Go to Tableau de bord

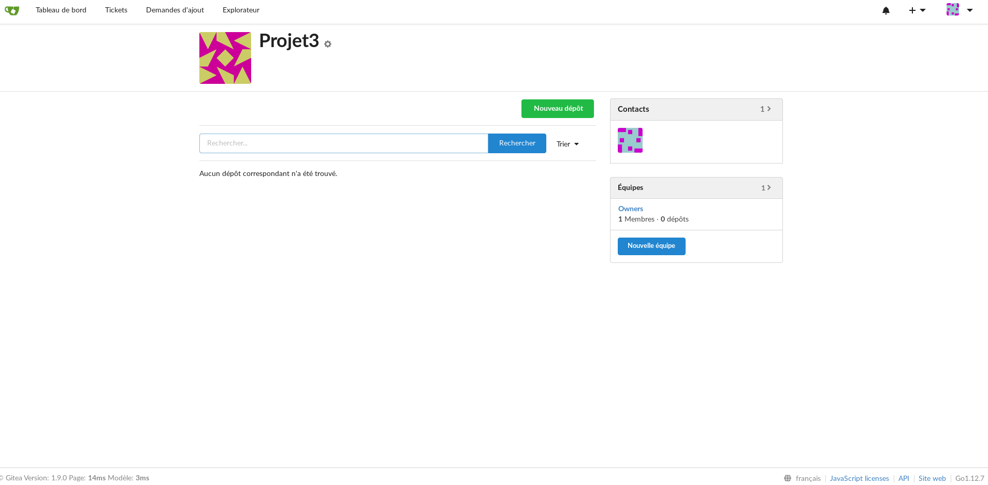pyautogui.click(x=61, y=10)
